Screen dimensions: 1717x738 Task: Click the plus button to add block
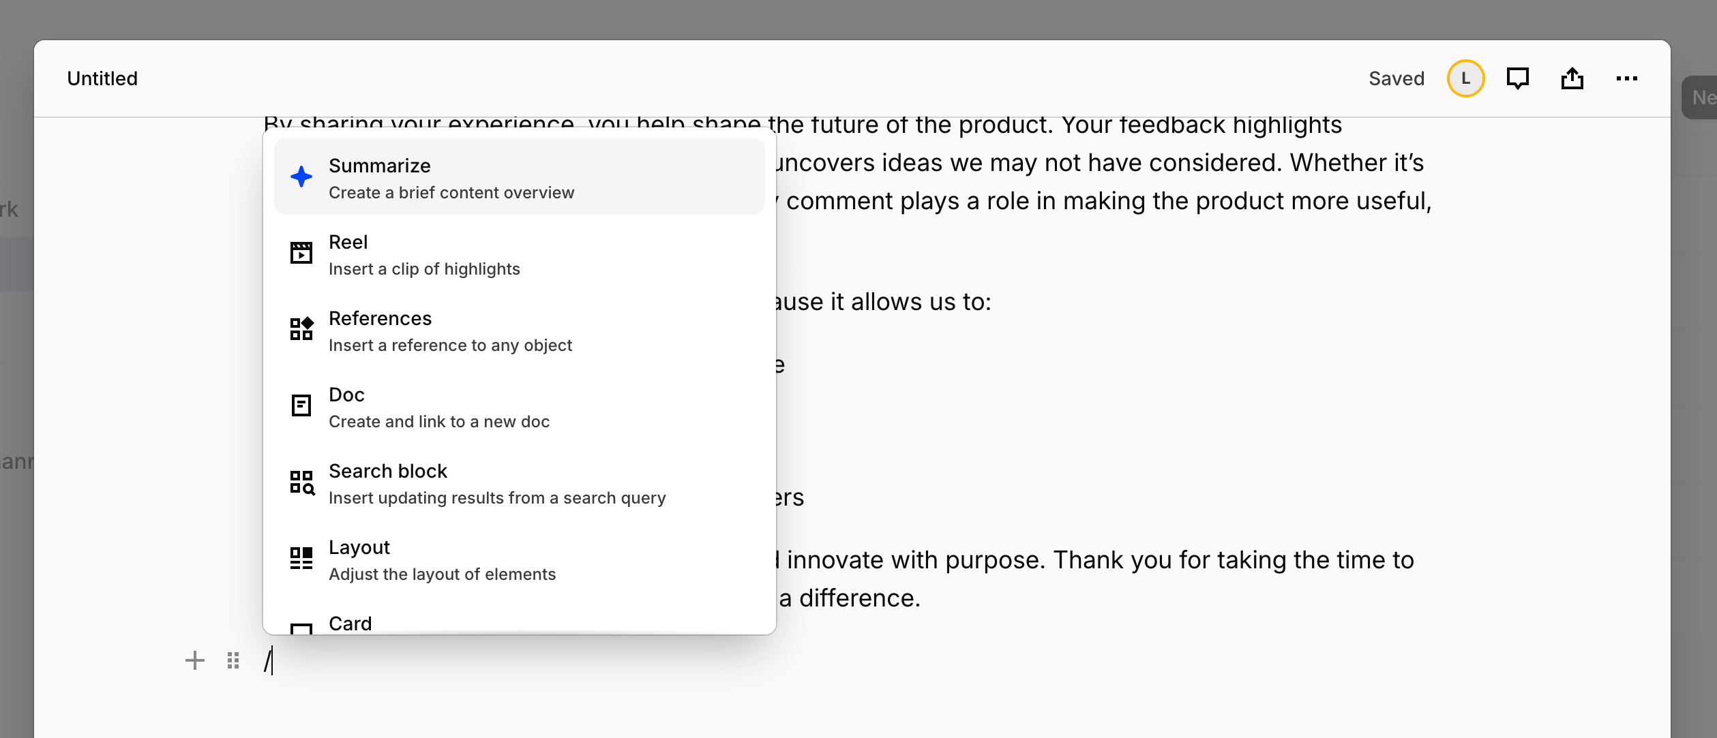tap(194, 660)
